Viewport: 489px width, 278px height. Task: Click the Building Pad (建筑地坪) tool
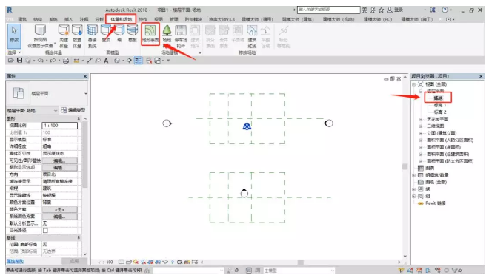(195, 36)
